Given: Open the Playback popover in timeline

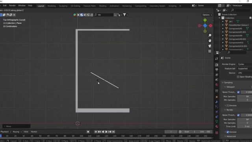Looking at the screenshot, I should pyautogui.click(x=6, y=132).
